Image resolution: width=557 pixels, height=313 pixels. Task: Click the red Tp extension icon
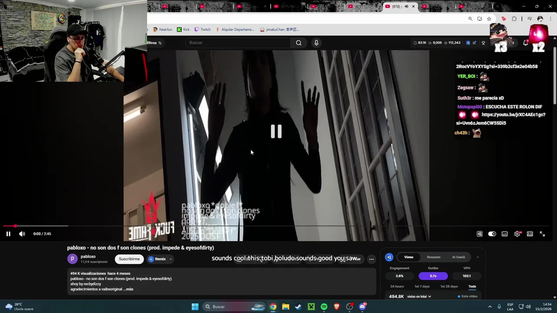pos(503,19)
